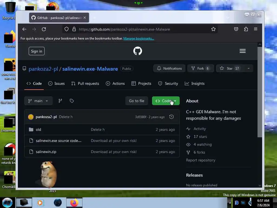The height and width of the screenshot is (208, 277).
Task: Open the Firefox desktop shortcut
Action: 10,39
